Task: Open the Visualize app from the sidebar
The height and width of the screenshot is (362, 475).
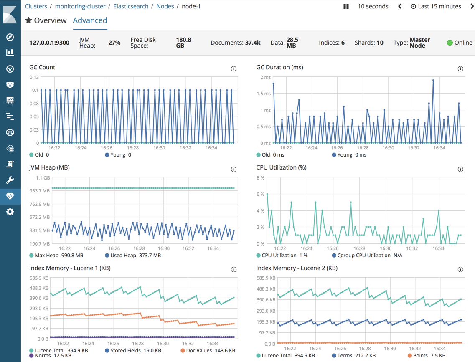Action: point(10,53)
